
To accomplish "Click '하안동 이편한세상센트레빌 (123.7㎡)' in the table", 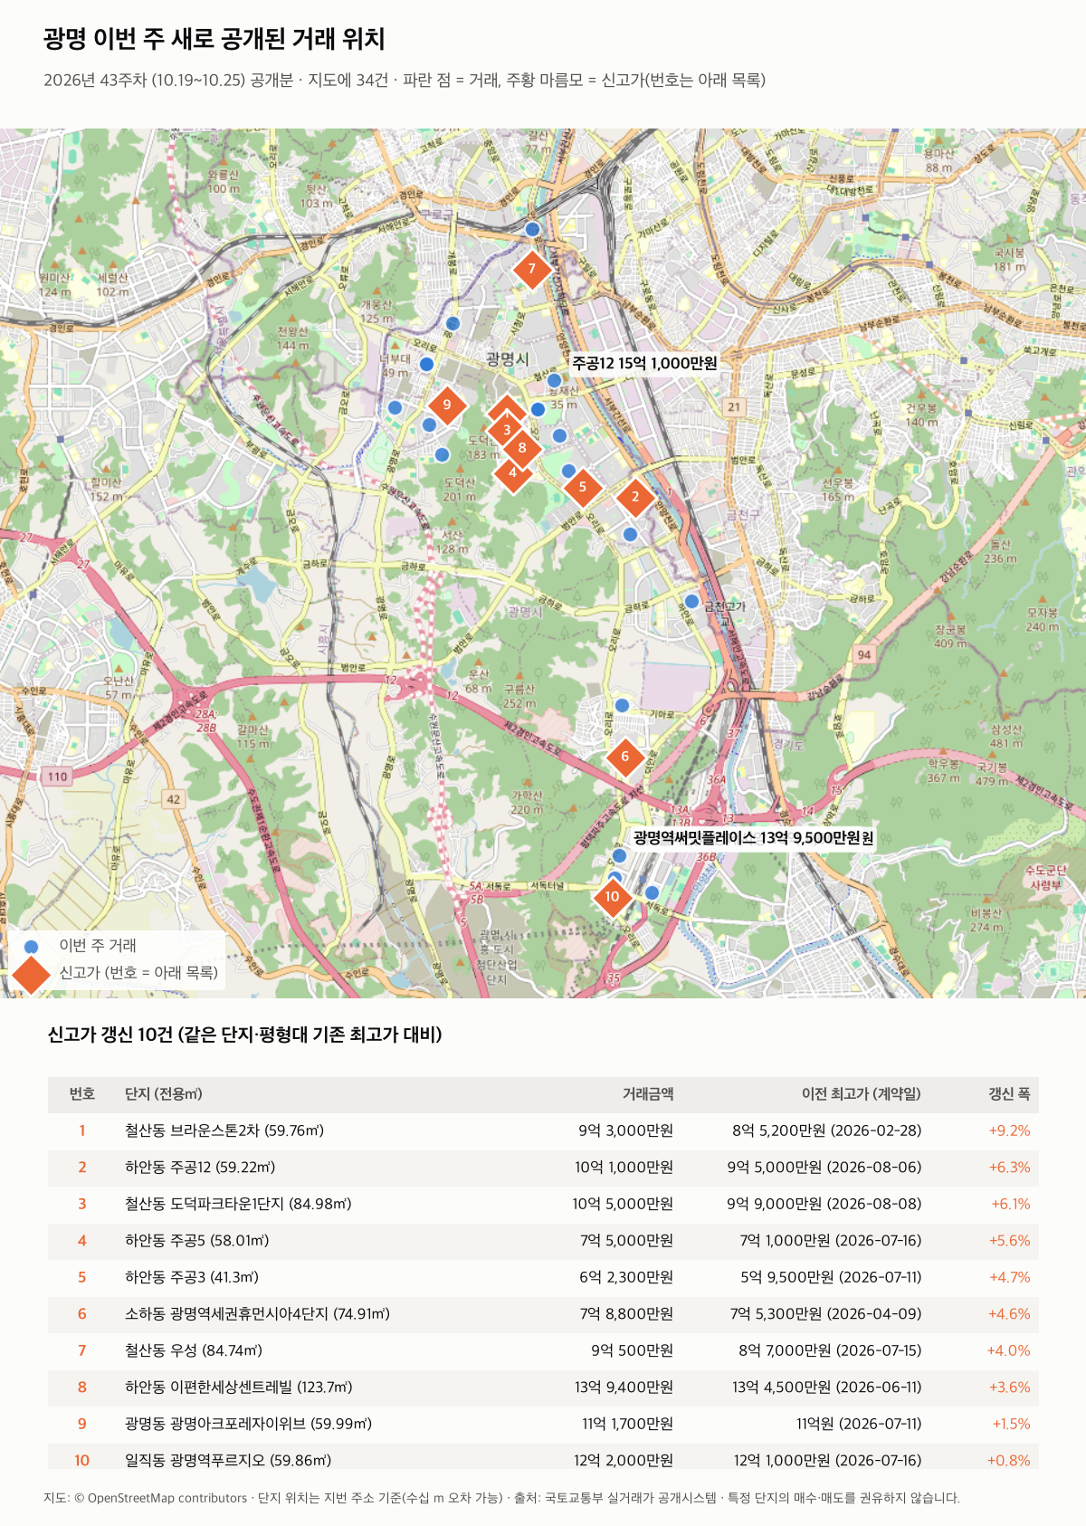I will point(239,1388).
